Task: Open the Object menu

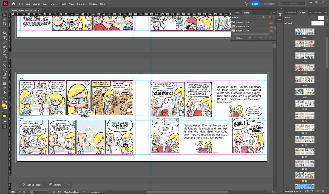Action: [54, 4]
